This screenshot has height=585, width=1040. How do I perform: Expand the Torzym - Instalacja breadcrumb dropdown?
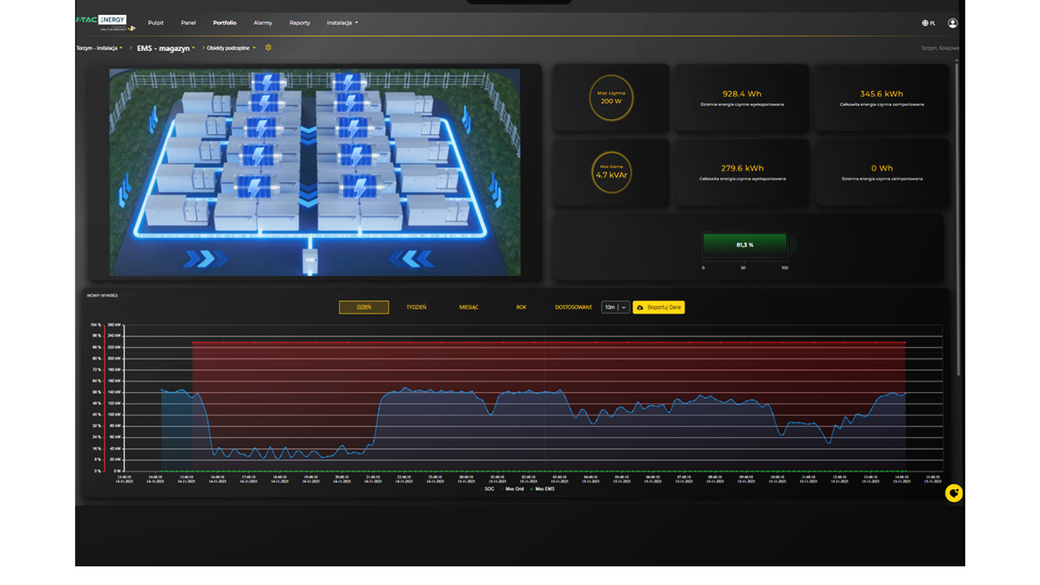click(x=100, y=48)
